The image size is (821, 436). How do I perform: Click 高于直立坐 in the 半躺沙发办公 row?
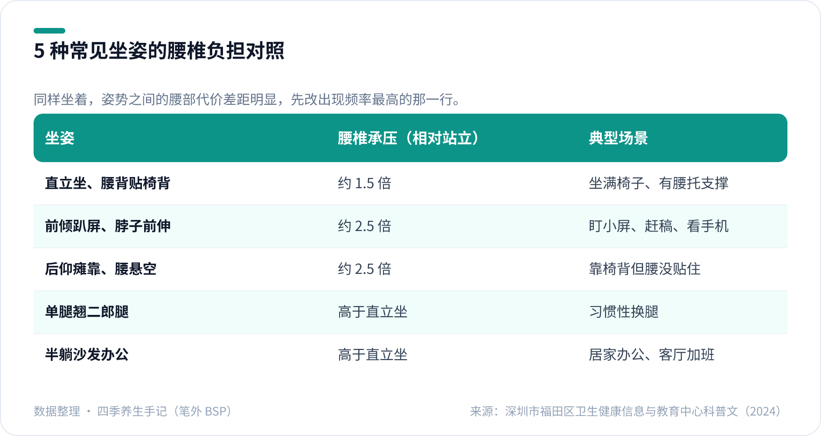(372, 354)
